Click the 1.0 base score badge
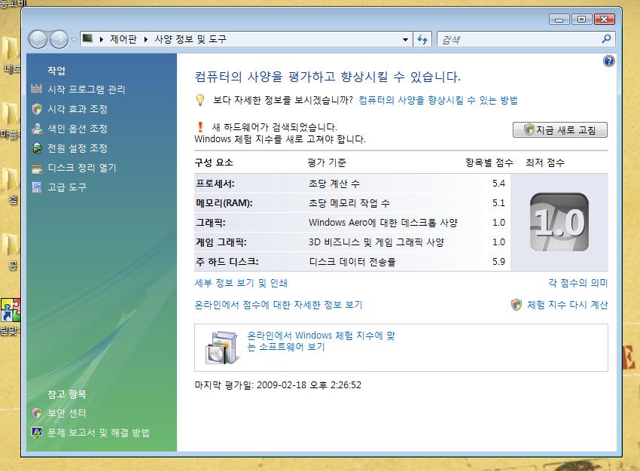 pyautogui.click(x=559, y=222)
